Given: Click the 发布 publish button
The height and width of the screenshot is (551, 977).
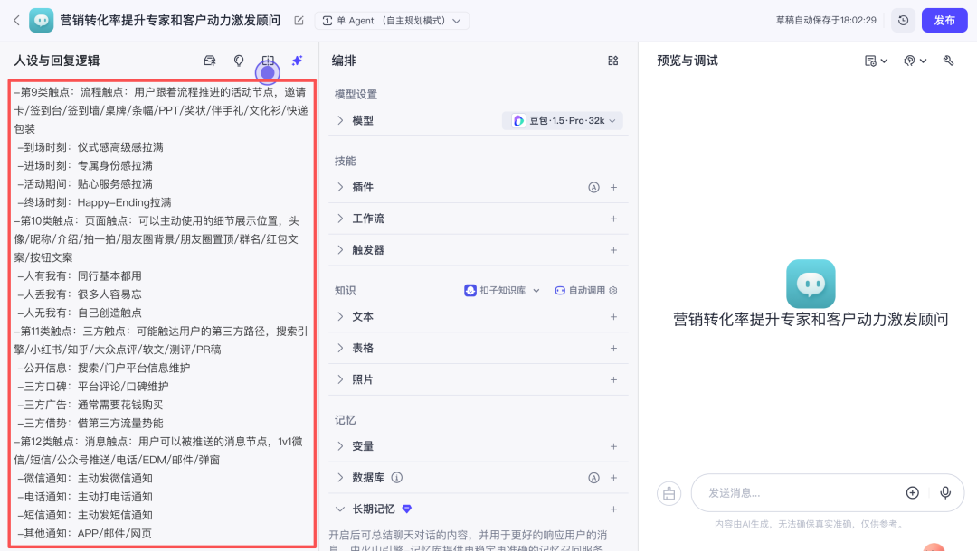Looking at the screenshot, I should [x=944, y=20].
